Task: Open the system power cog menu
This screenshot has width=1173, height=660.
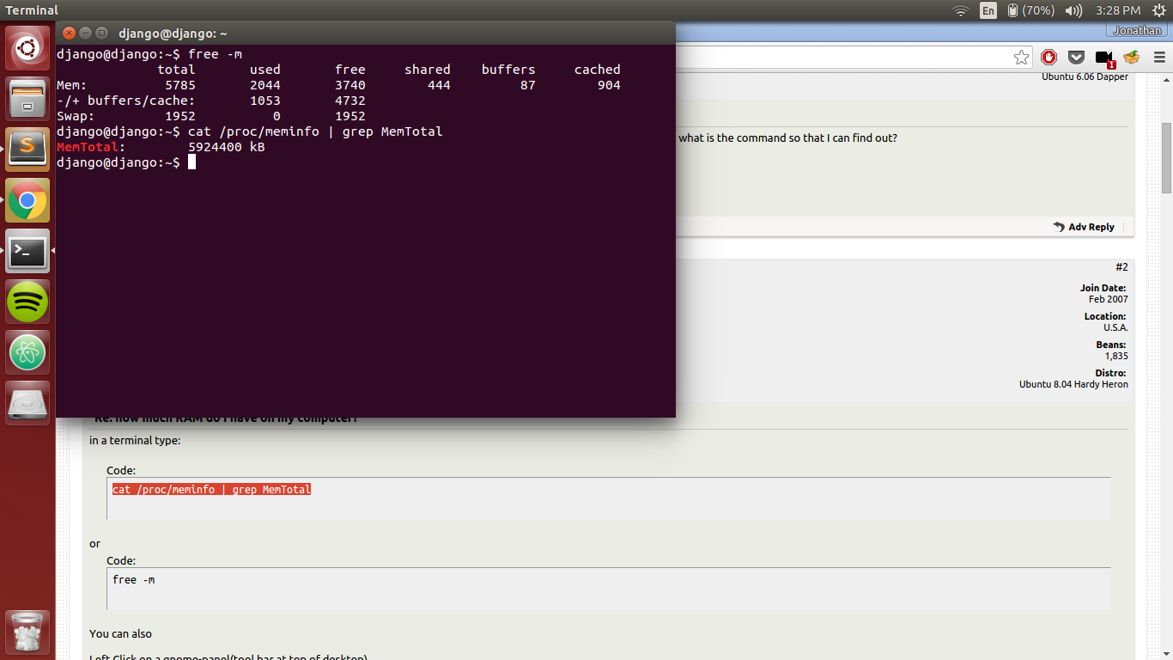Action: [x=1158, y=10]
